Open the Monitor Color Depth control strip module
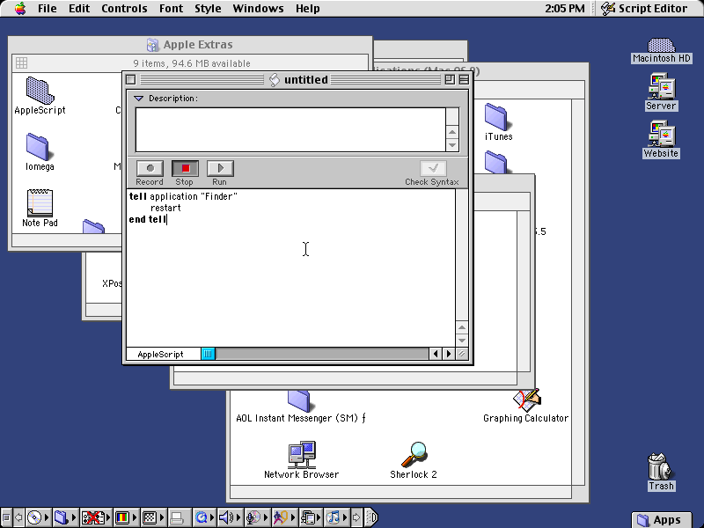Image resolution: width=704 pixels, height=528 pixels. tap(126, 517)
